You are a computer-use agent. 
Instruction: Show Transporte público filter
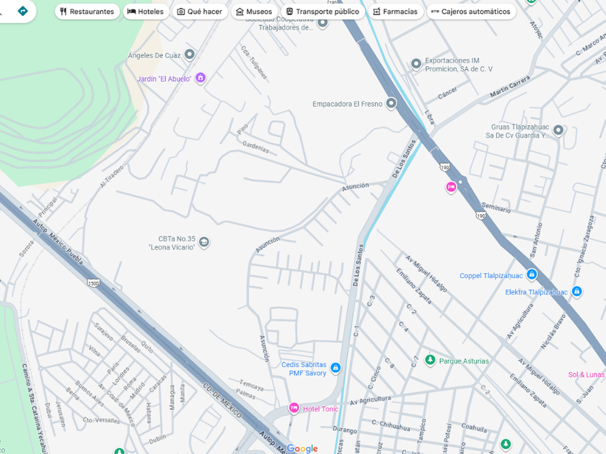[x=322, y=12]
